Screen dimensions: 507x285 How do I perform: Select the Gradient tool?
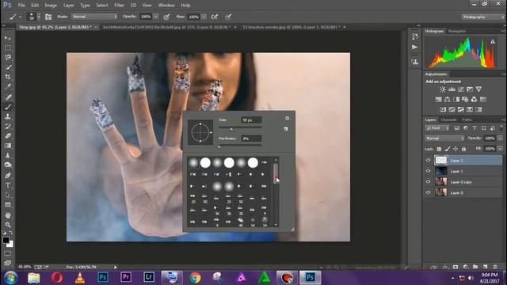[x=8, y=146]
